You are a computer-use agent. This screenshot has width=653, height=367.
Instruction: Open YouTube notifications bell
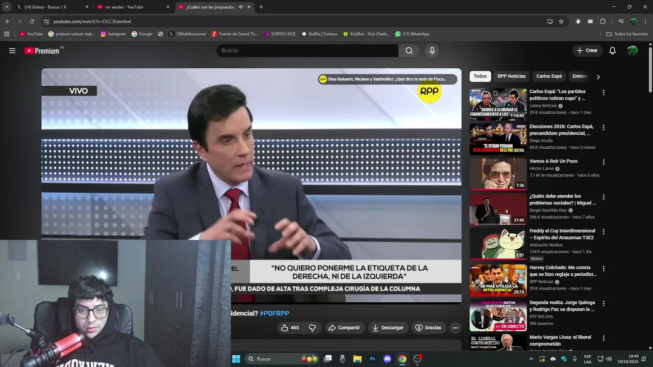pos(613,50)
